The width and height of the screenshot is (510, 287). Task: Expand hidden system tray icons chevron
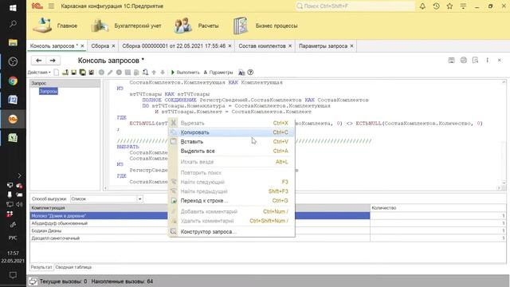click(19, 175)
